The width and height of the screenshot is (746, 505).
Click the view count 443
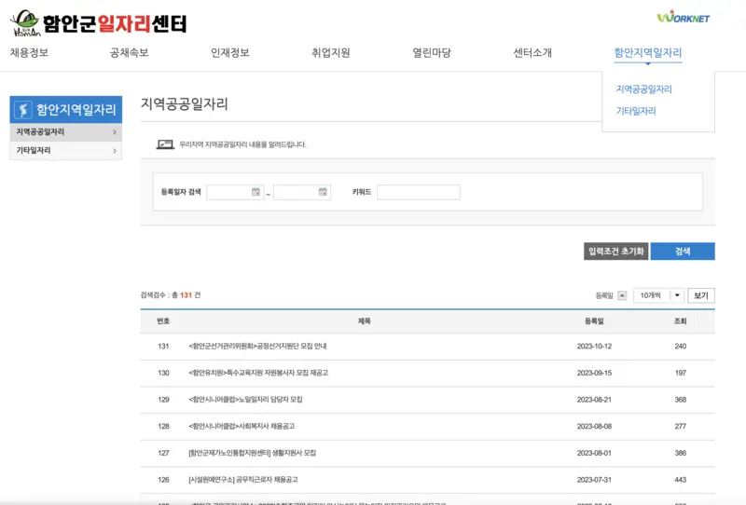[x=681, y=479]
